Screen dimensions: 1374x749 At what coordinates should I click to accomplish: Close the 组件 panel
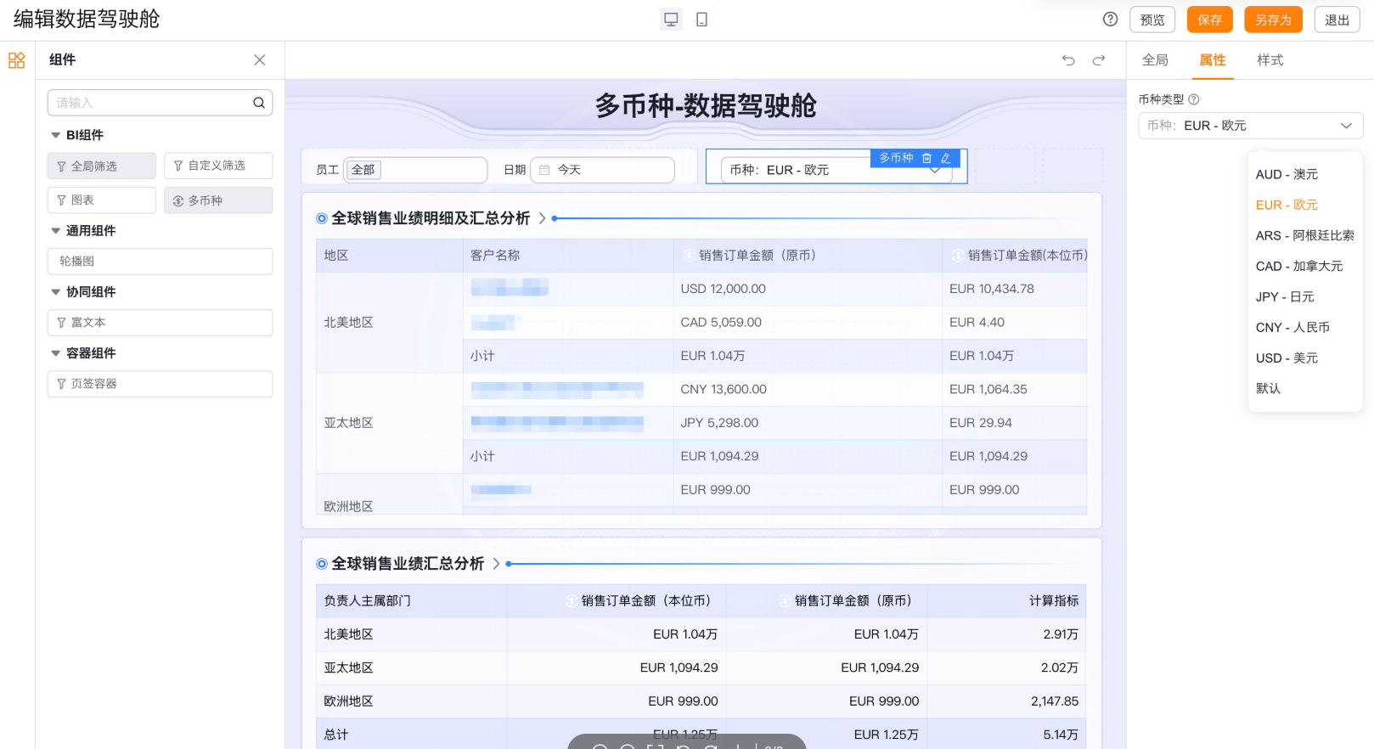[x=260, y=60]
